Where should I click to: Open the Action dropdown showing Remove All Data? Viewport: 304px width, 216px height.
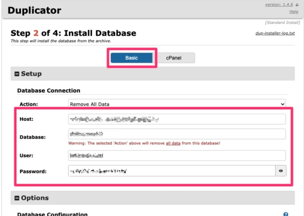[x=177, y=104]
